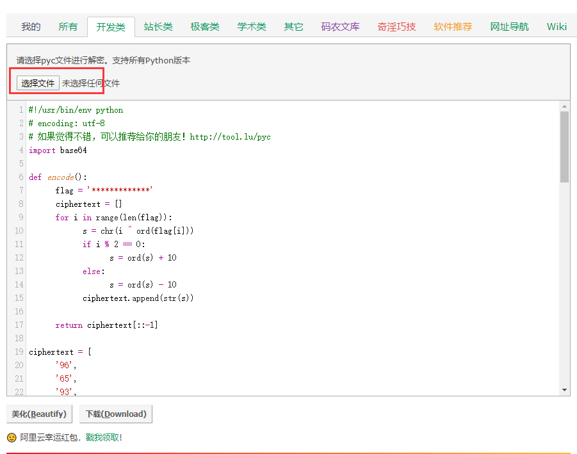Screen dimensions: 577x454
Task: Click the 下载(Download) button
Action: (115, 414)
